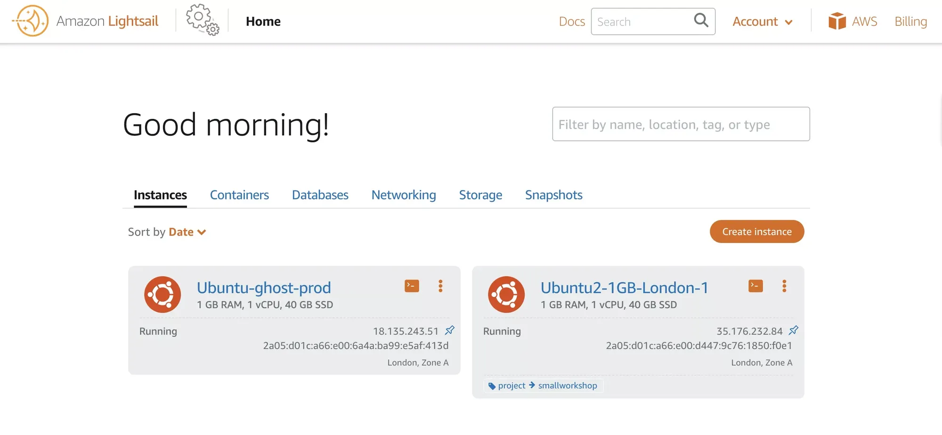Click Ubuntu logo of Ubuntu2-1GB-London-1
The height and width of the screenshot is (435, 942).
(506, 295)
